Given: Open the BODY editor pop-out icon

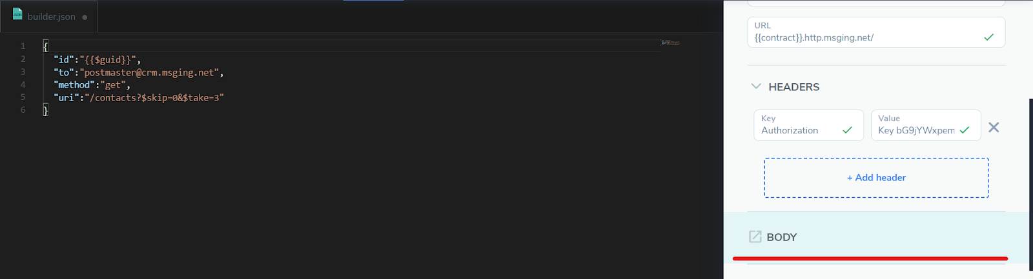Looking at the screenshot, I should pos(755,236).
